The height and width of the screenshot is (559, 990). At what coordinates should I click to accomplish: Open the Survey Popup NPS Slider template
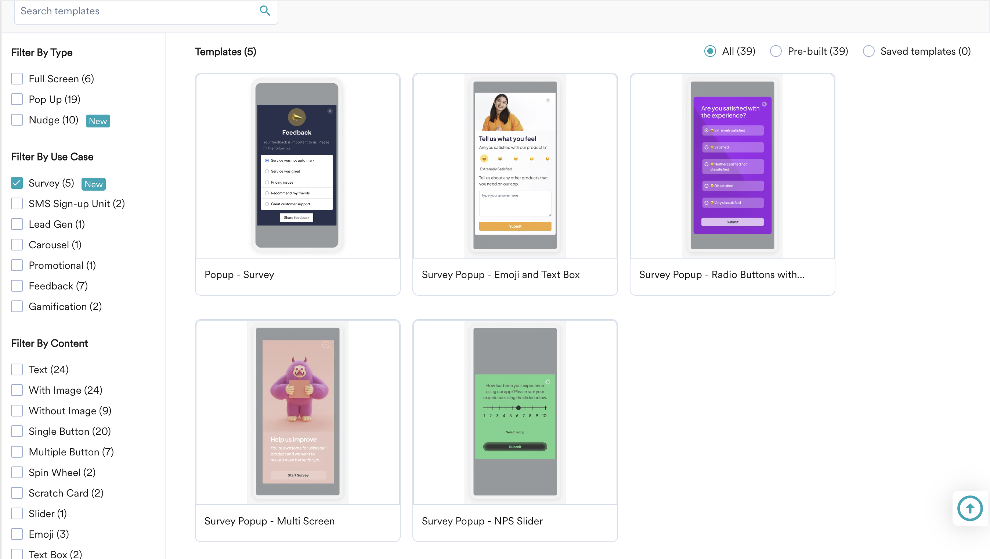(x=514, y=411)
